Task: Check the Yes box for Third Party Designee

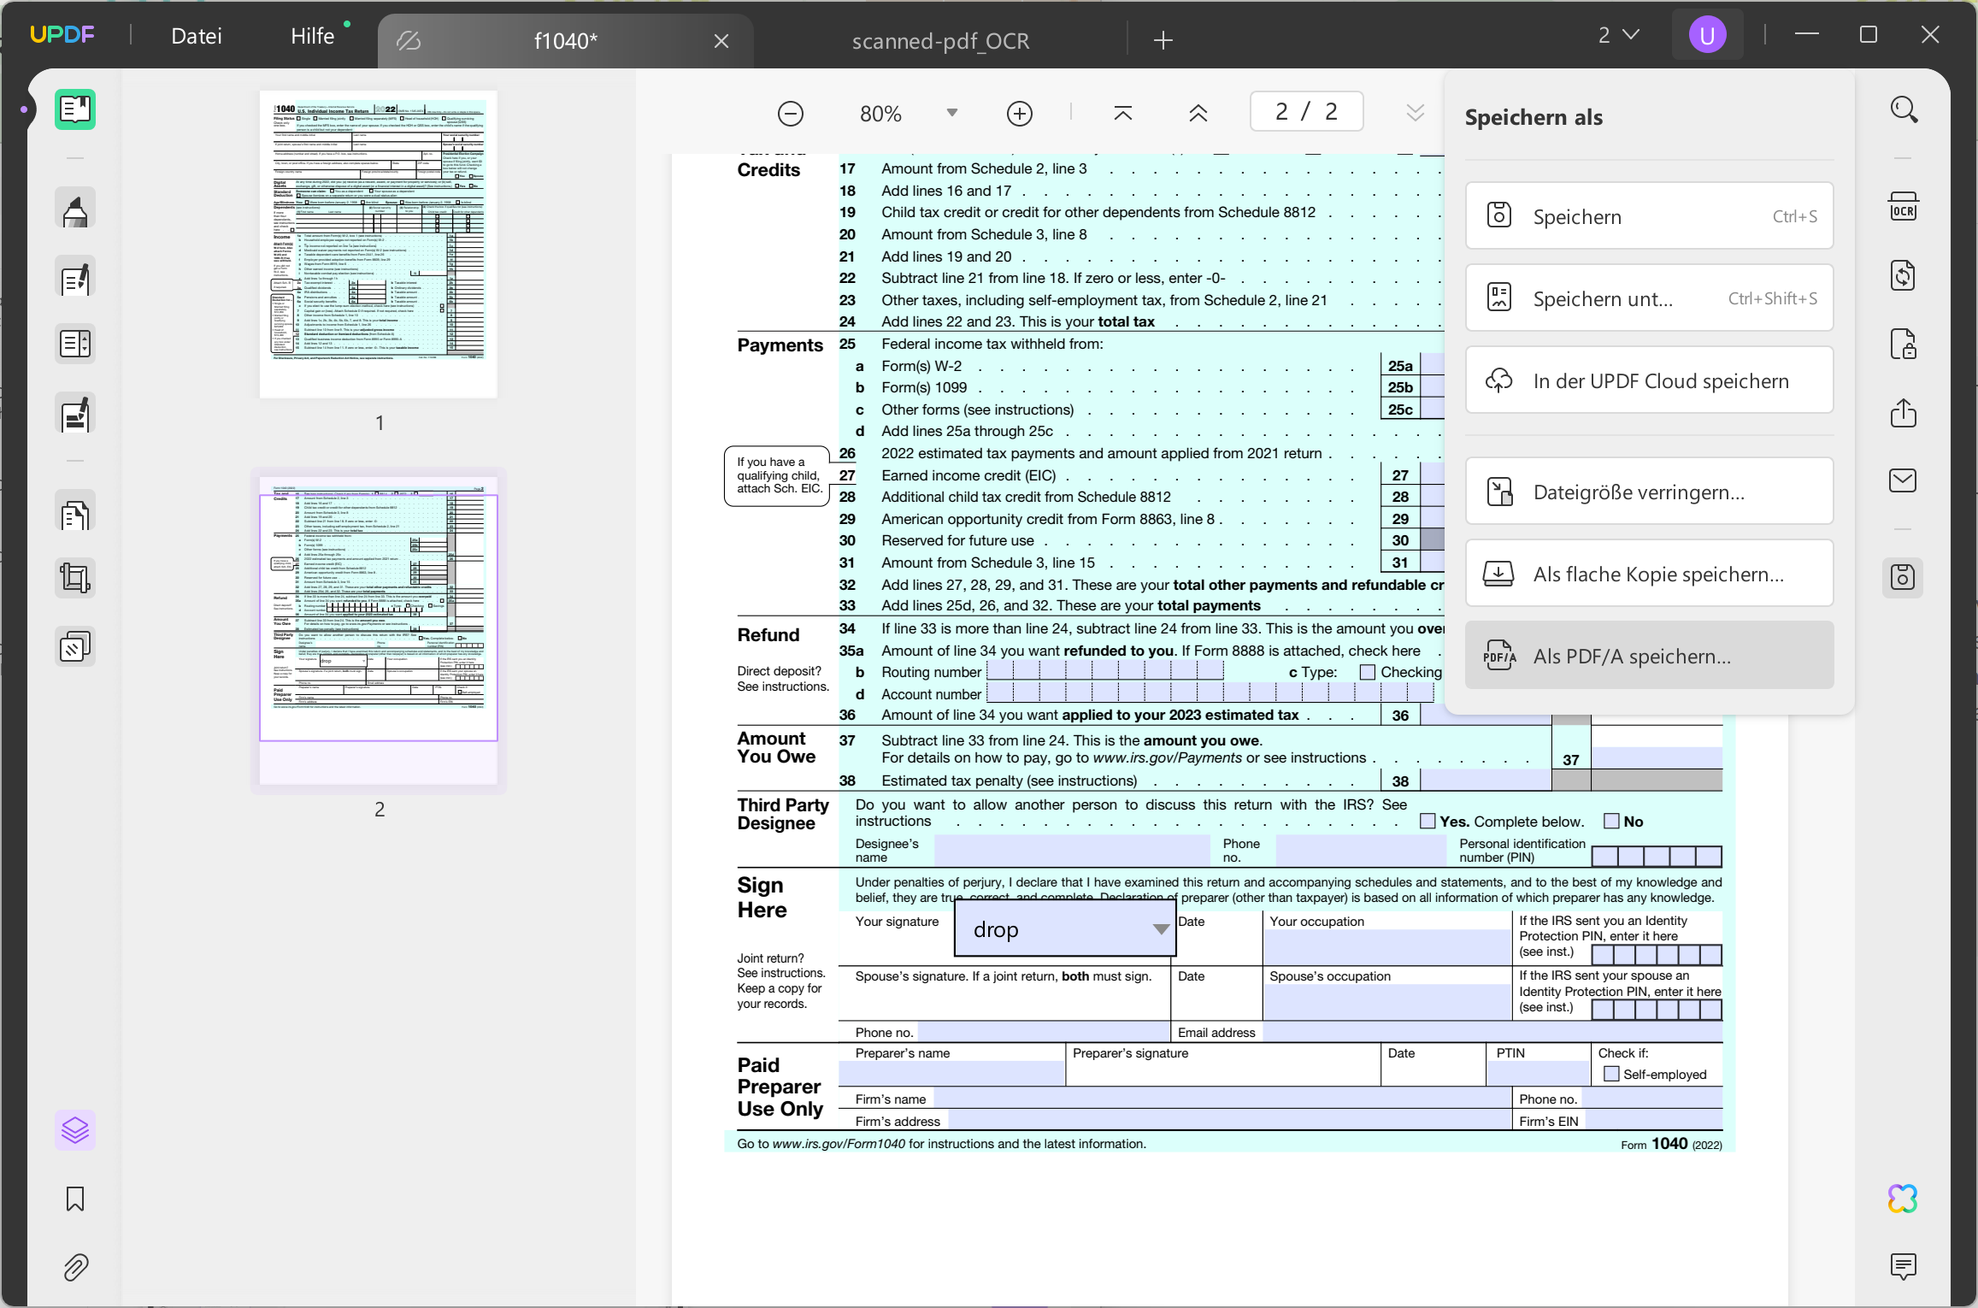Action: click(1428, 821)
